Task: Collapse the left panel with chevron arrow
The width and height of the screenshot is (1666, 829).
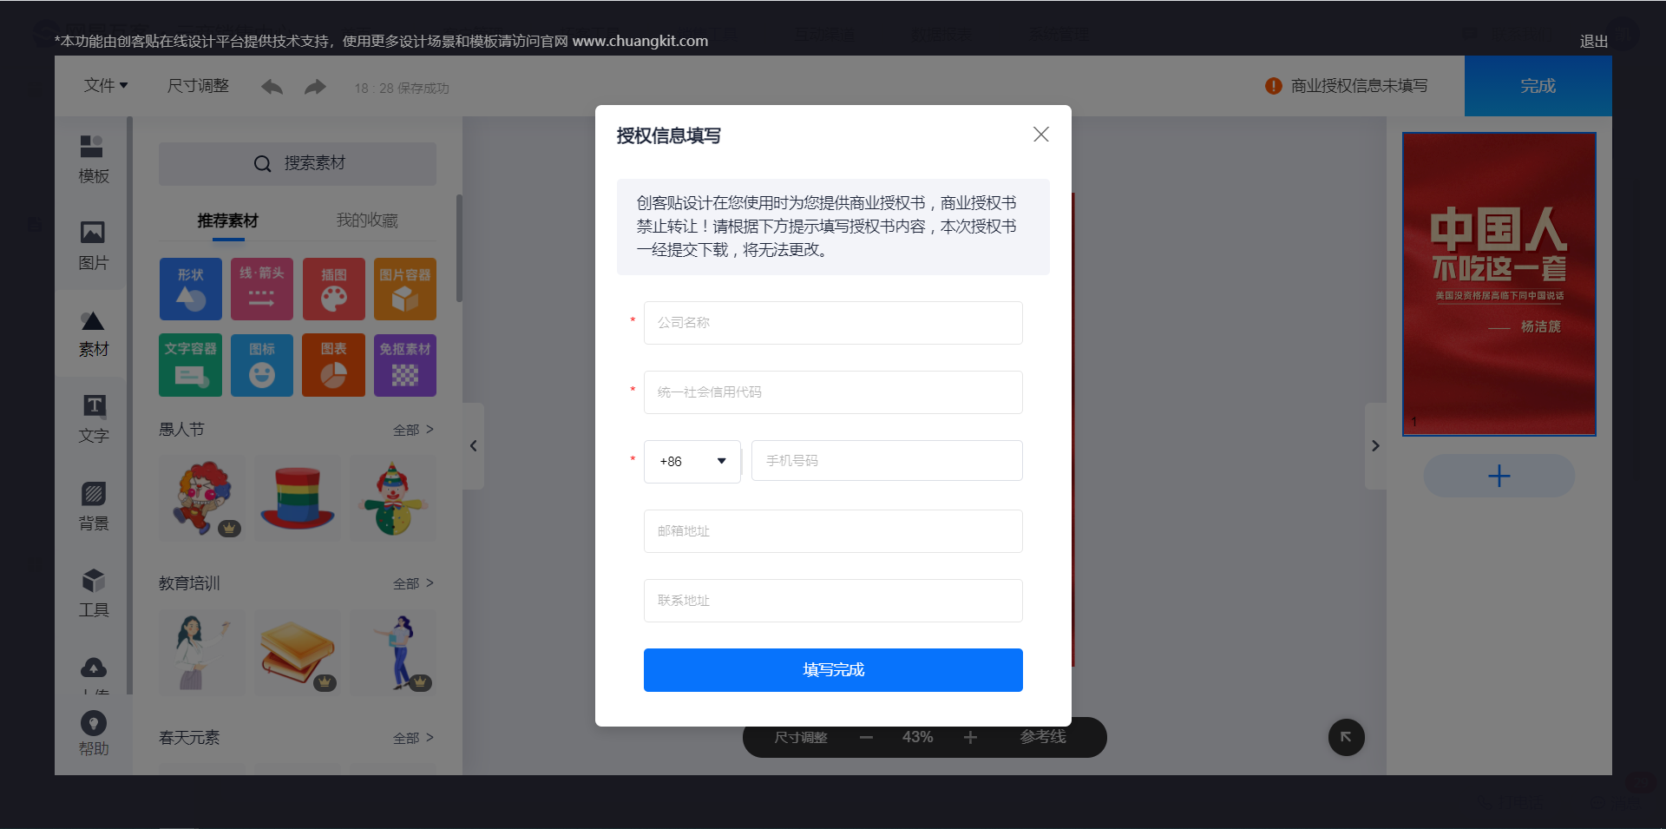Action: [473, 446]
